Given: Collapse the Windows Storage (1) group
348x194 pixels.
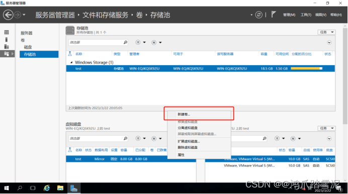Looking at the screenshot, I should [71, 62].
